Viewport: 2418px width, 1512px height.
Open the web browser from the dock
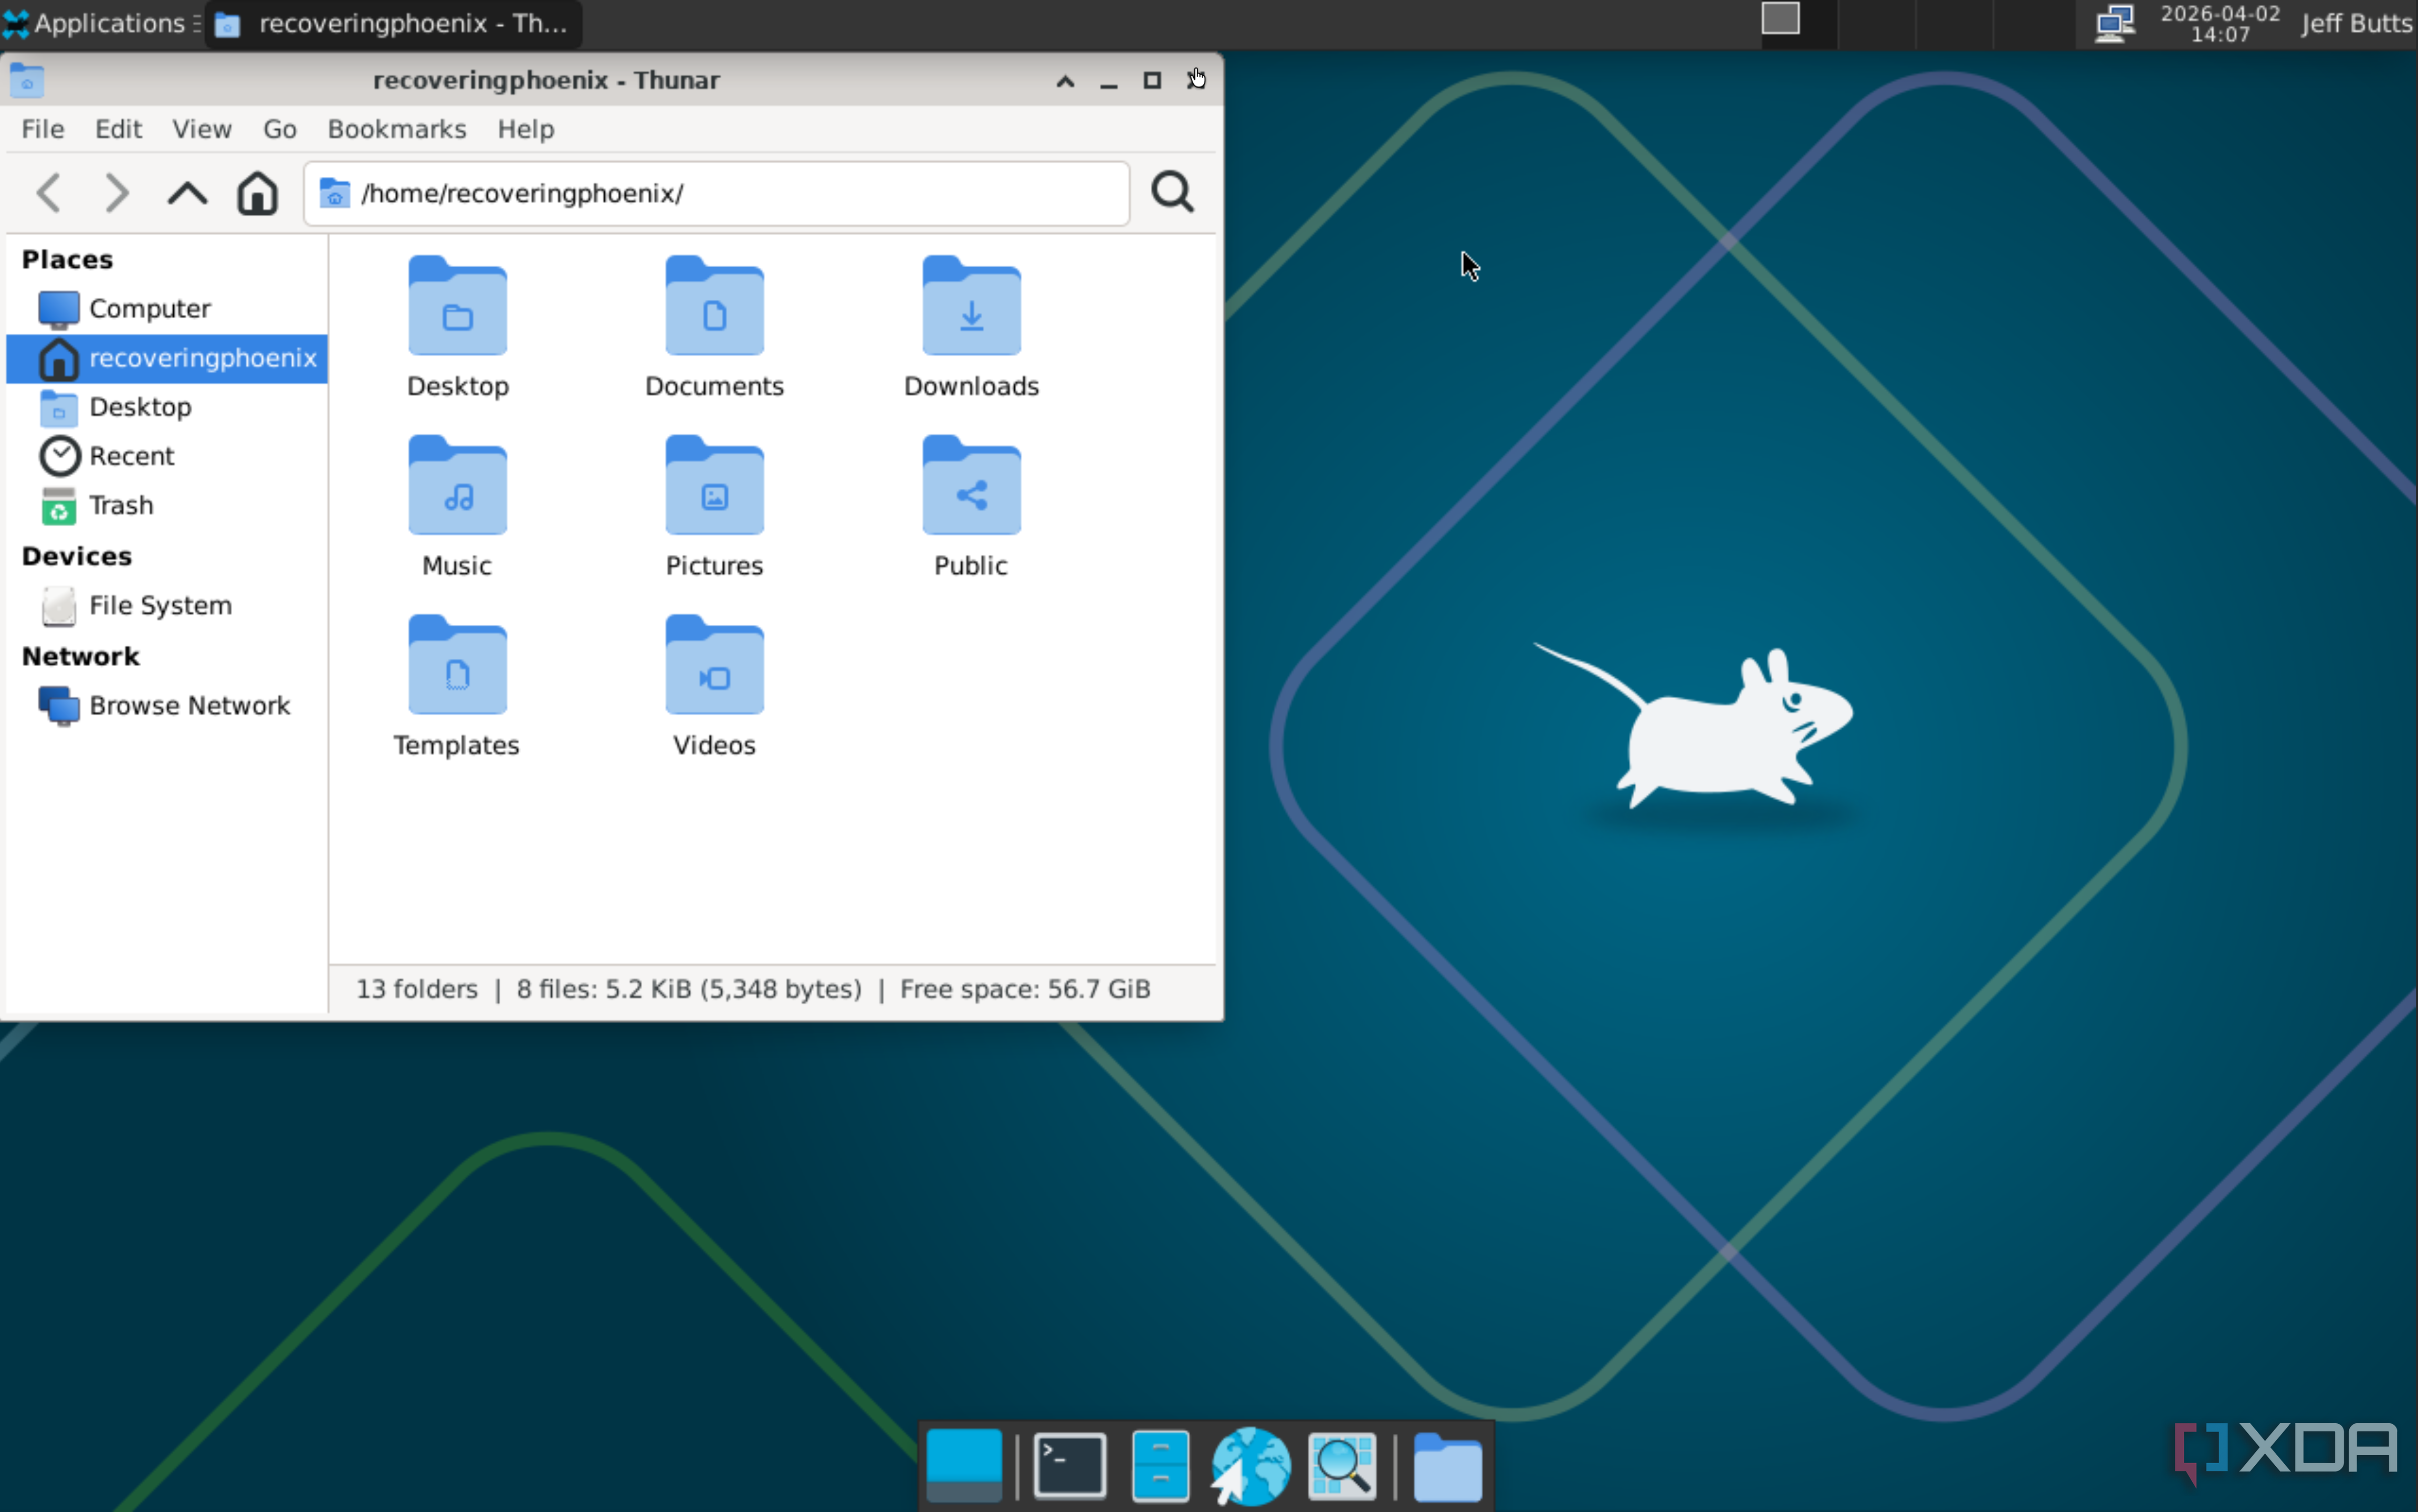point(1250,1466)
